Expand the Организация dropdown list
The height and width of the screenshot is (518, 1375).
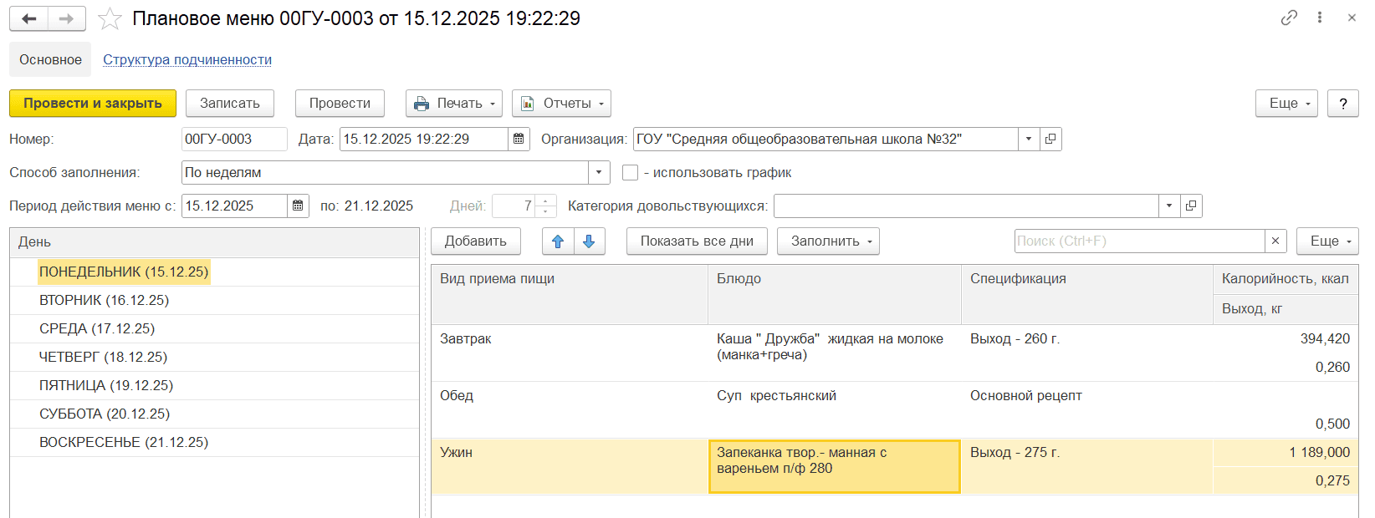(x=1029, y=140)
